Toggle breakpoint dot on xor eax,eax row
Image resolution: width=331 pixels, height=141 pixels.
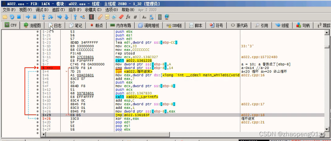pyautogui.click(x=38, y=119)
